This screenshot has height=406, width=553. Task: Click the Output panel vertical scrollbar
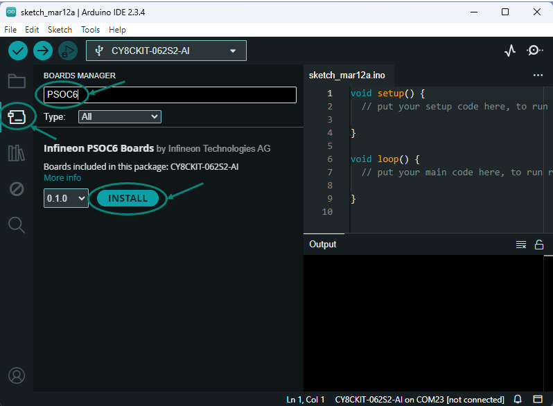coord(548,323)
